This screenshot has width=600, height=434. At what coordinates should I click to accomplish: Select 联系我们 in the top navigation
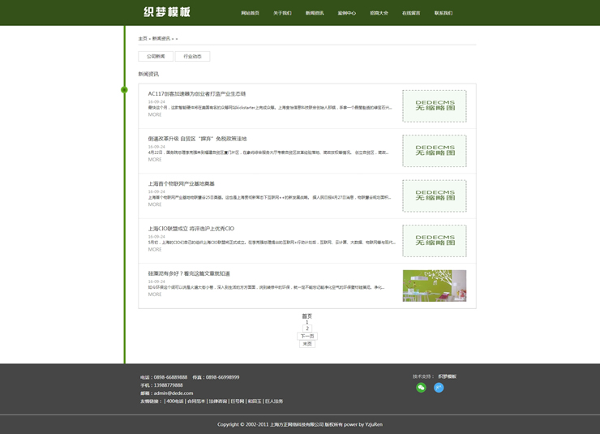tap(444, 13)
